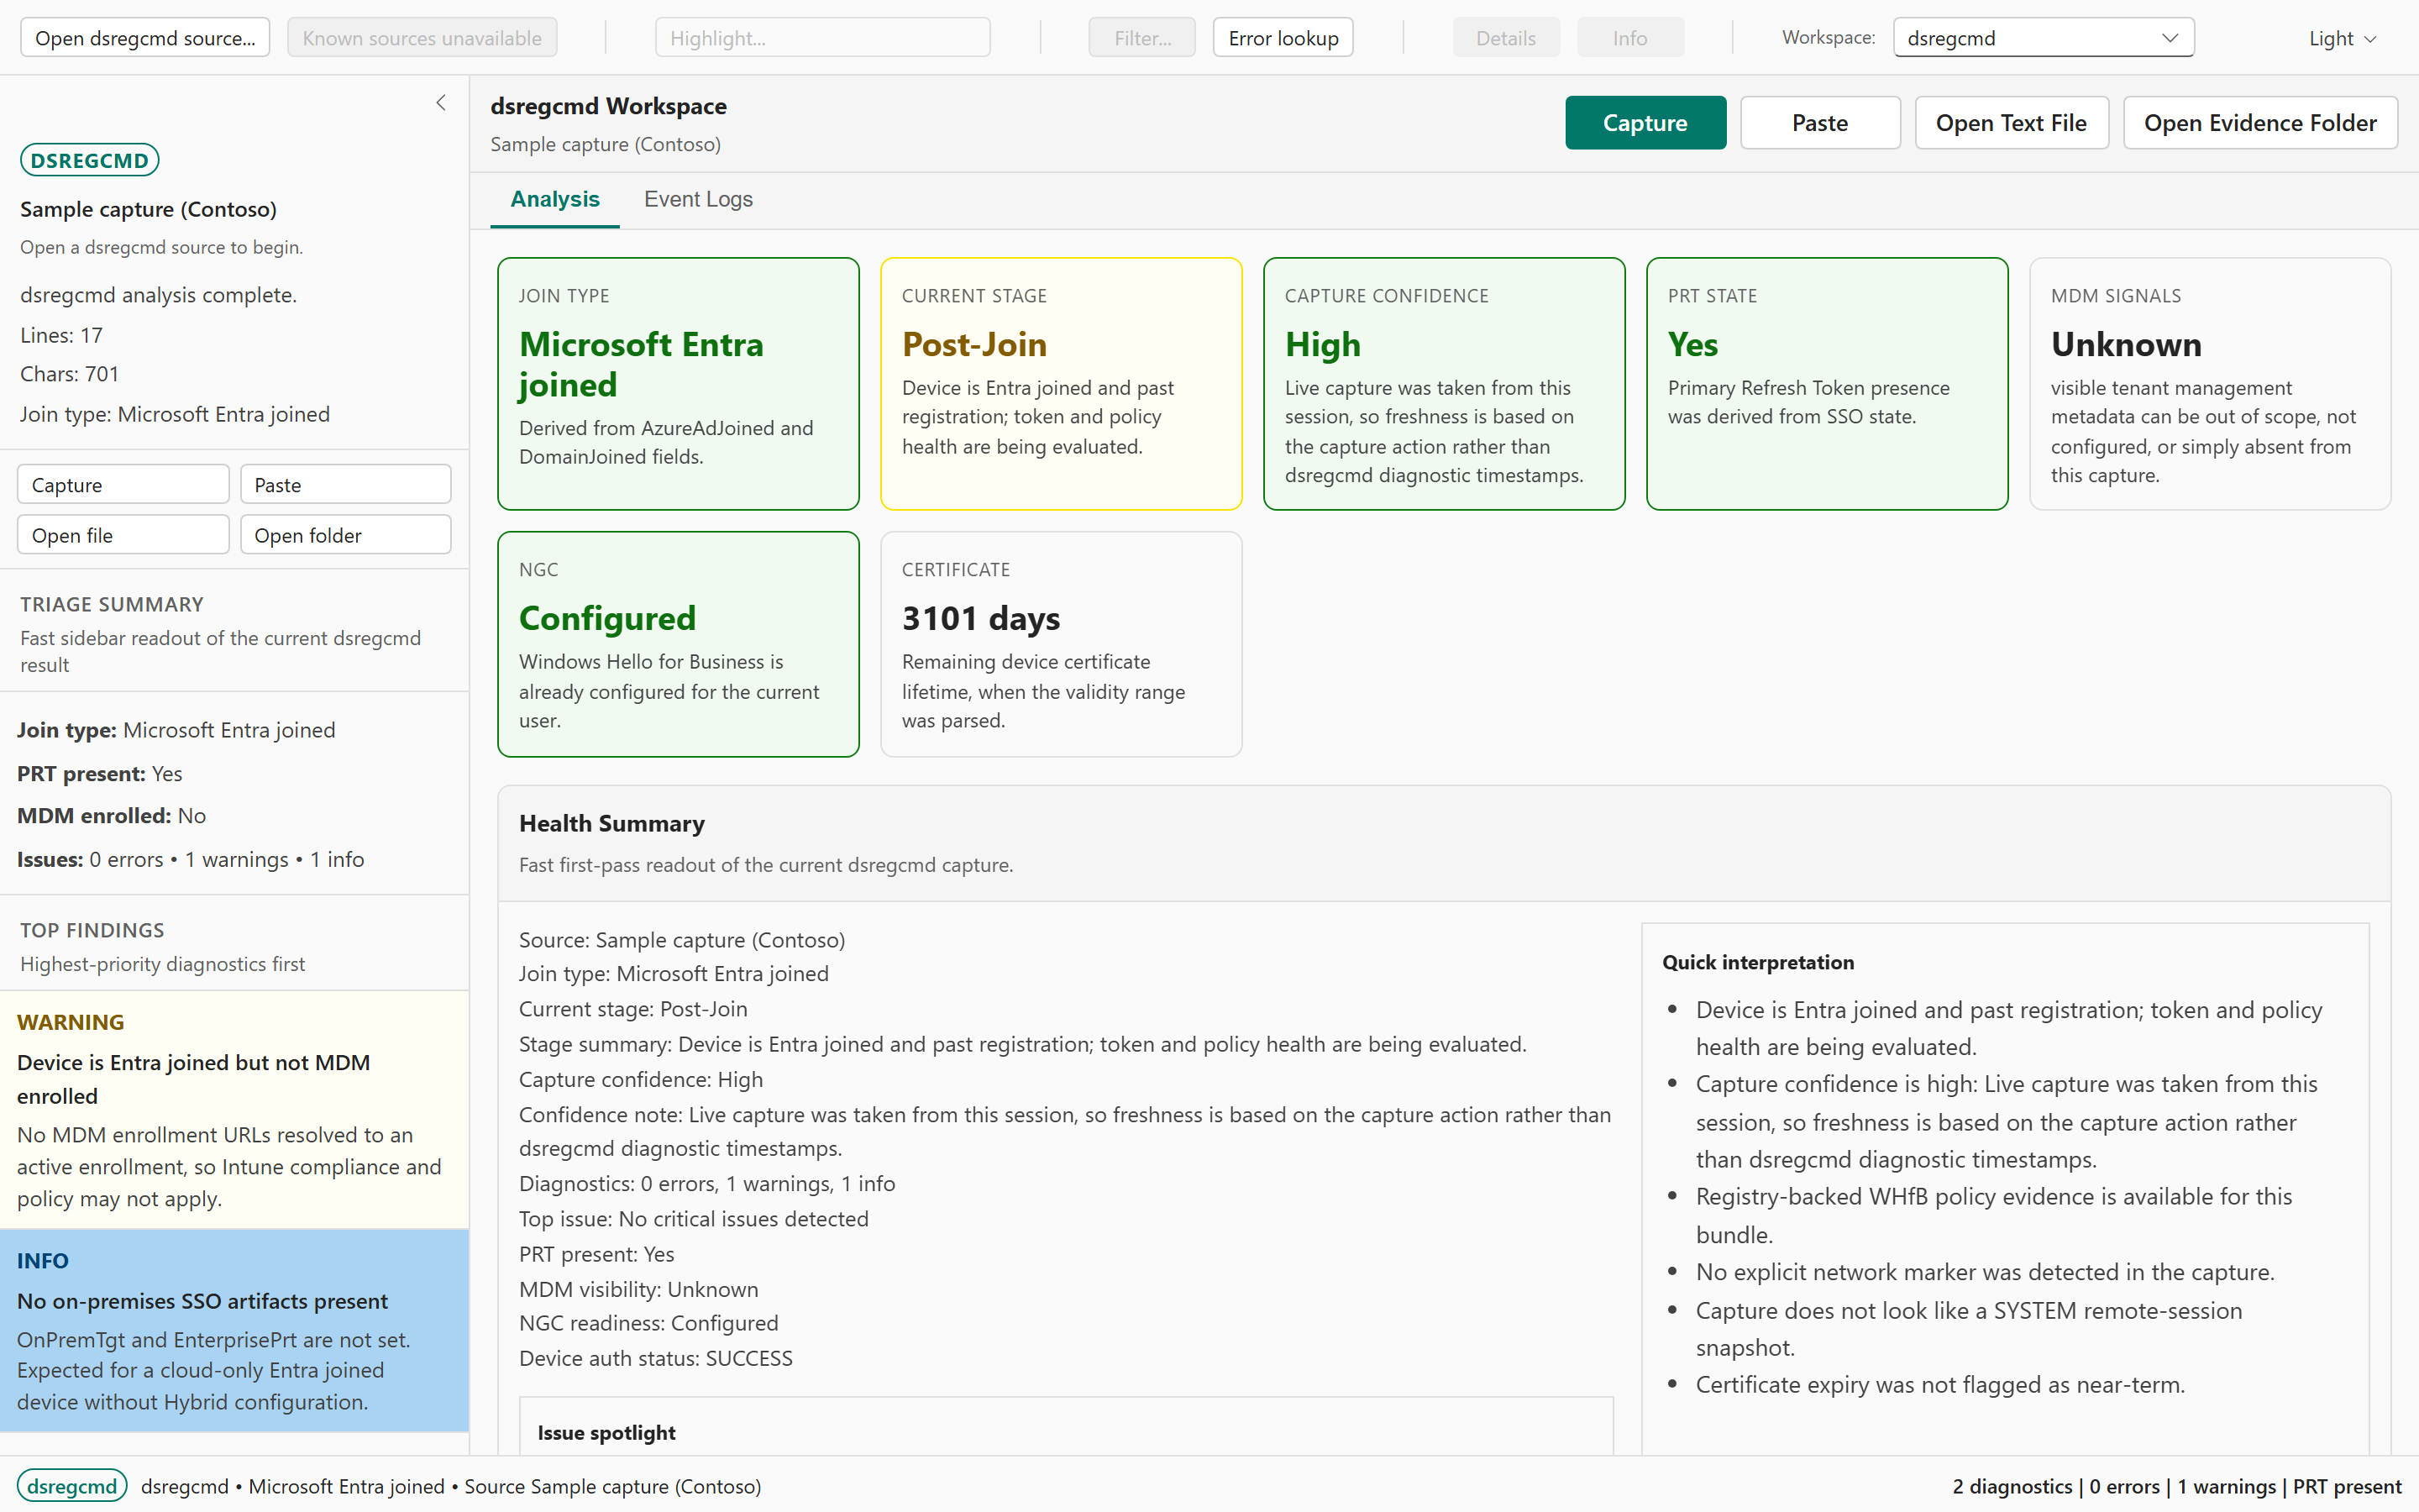This screenshot has width=2419, height=1512.
Task: Click the Open dsregcmd source... button
Action: [145, 38]
